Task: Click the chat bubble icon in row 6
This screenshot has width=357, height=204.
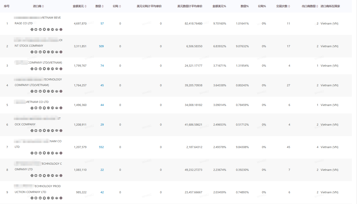Action: [x=44, y=131]
